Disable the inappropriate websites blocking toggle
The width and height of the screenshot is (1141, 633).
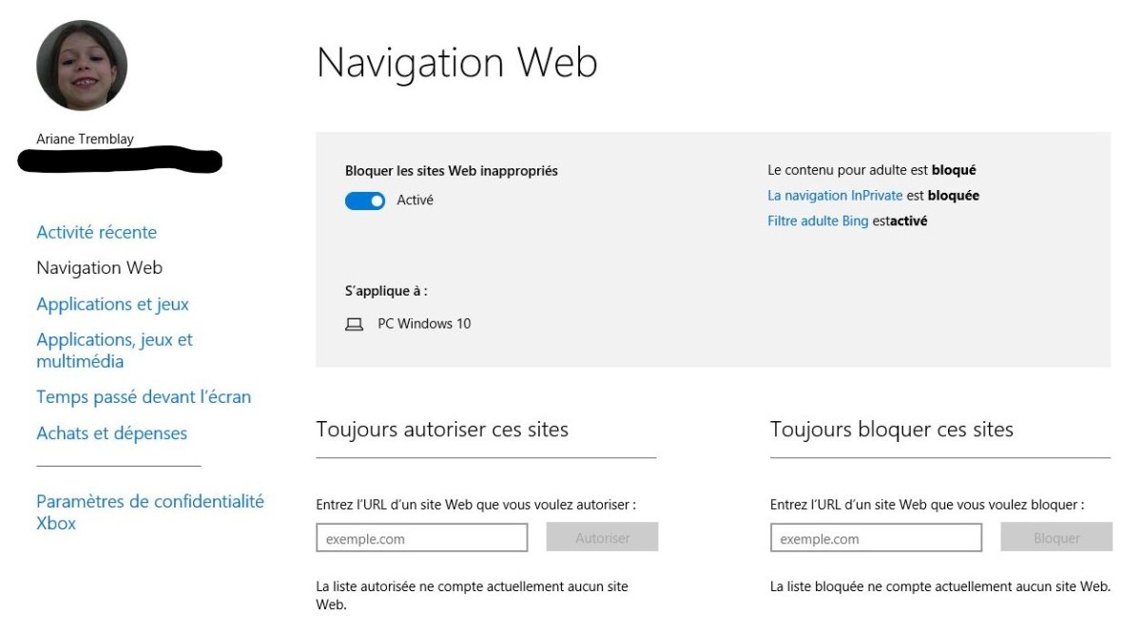coord(365,201)
